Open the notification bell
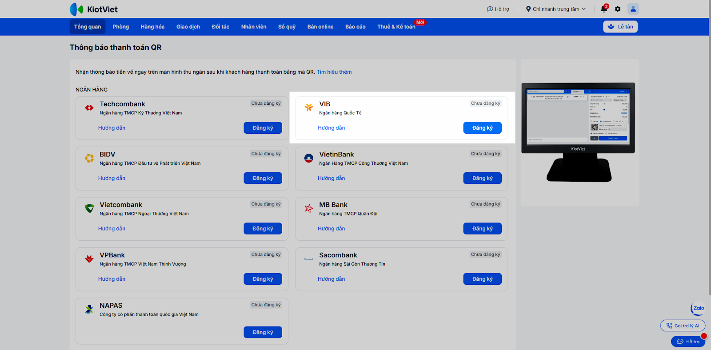 [x=604, y=9]
